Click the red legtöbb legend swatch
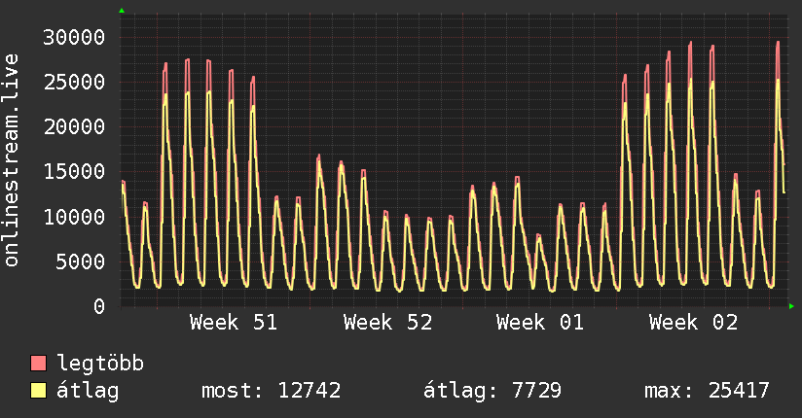 39,365
